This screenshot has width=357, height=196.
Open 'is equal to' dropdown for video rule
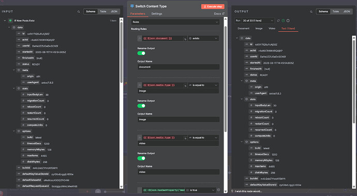(203, 138)
